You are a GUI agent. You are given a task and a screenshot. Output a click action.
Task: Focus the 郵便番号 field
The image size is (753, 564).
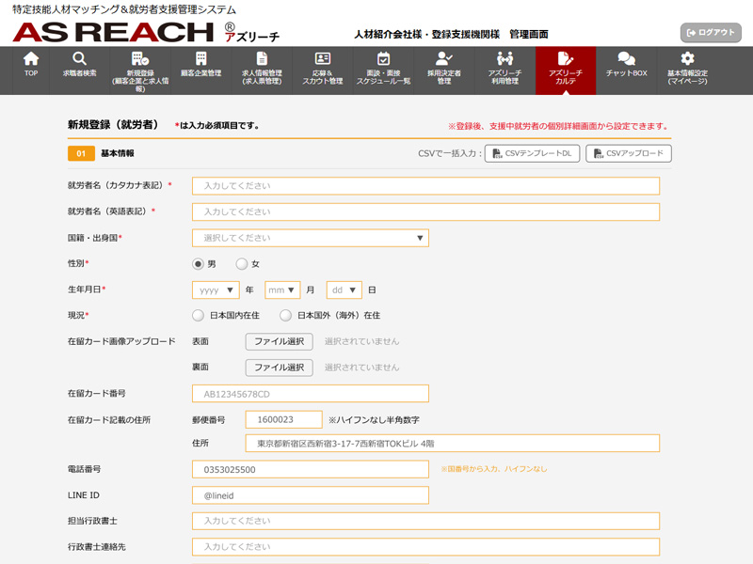click(x=284, y=419)
